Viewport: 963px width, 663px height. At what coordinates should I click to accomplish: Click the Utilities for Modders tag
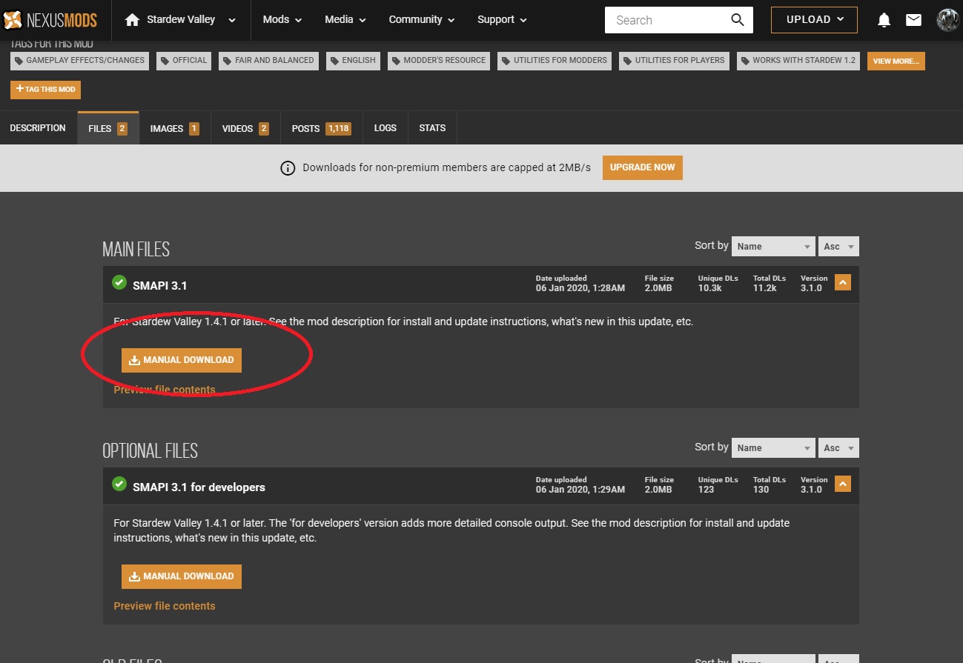(x=555, y=61)
